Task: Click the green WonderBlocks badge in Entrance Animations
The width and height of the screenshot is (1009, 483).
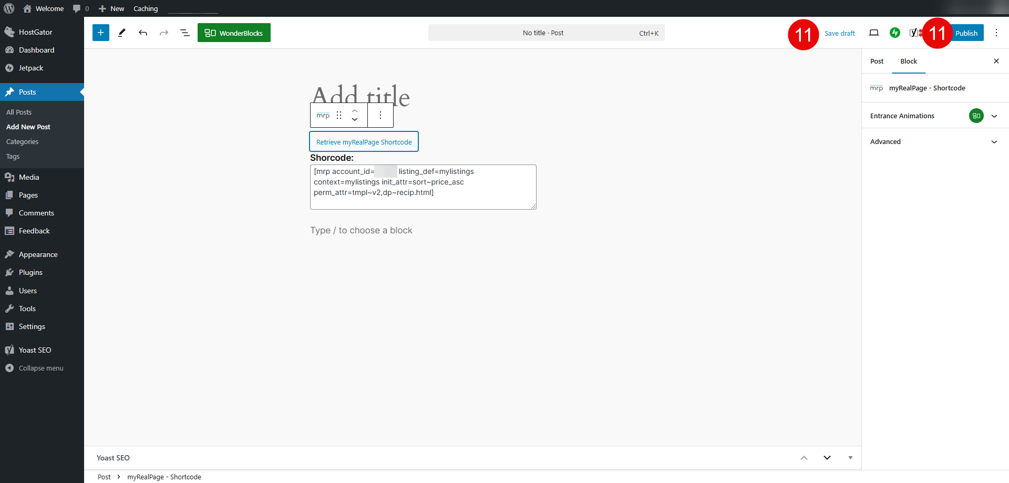Action: pos(976,116)
